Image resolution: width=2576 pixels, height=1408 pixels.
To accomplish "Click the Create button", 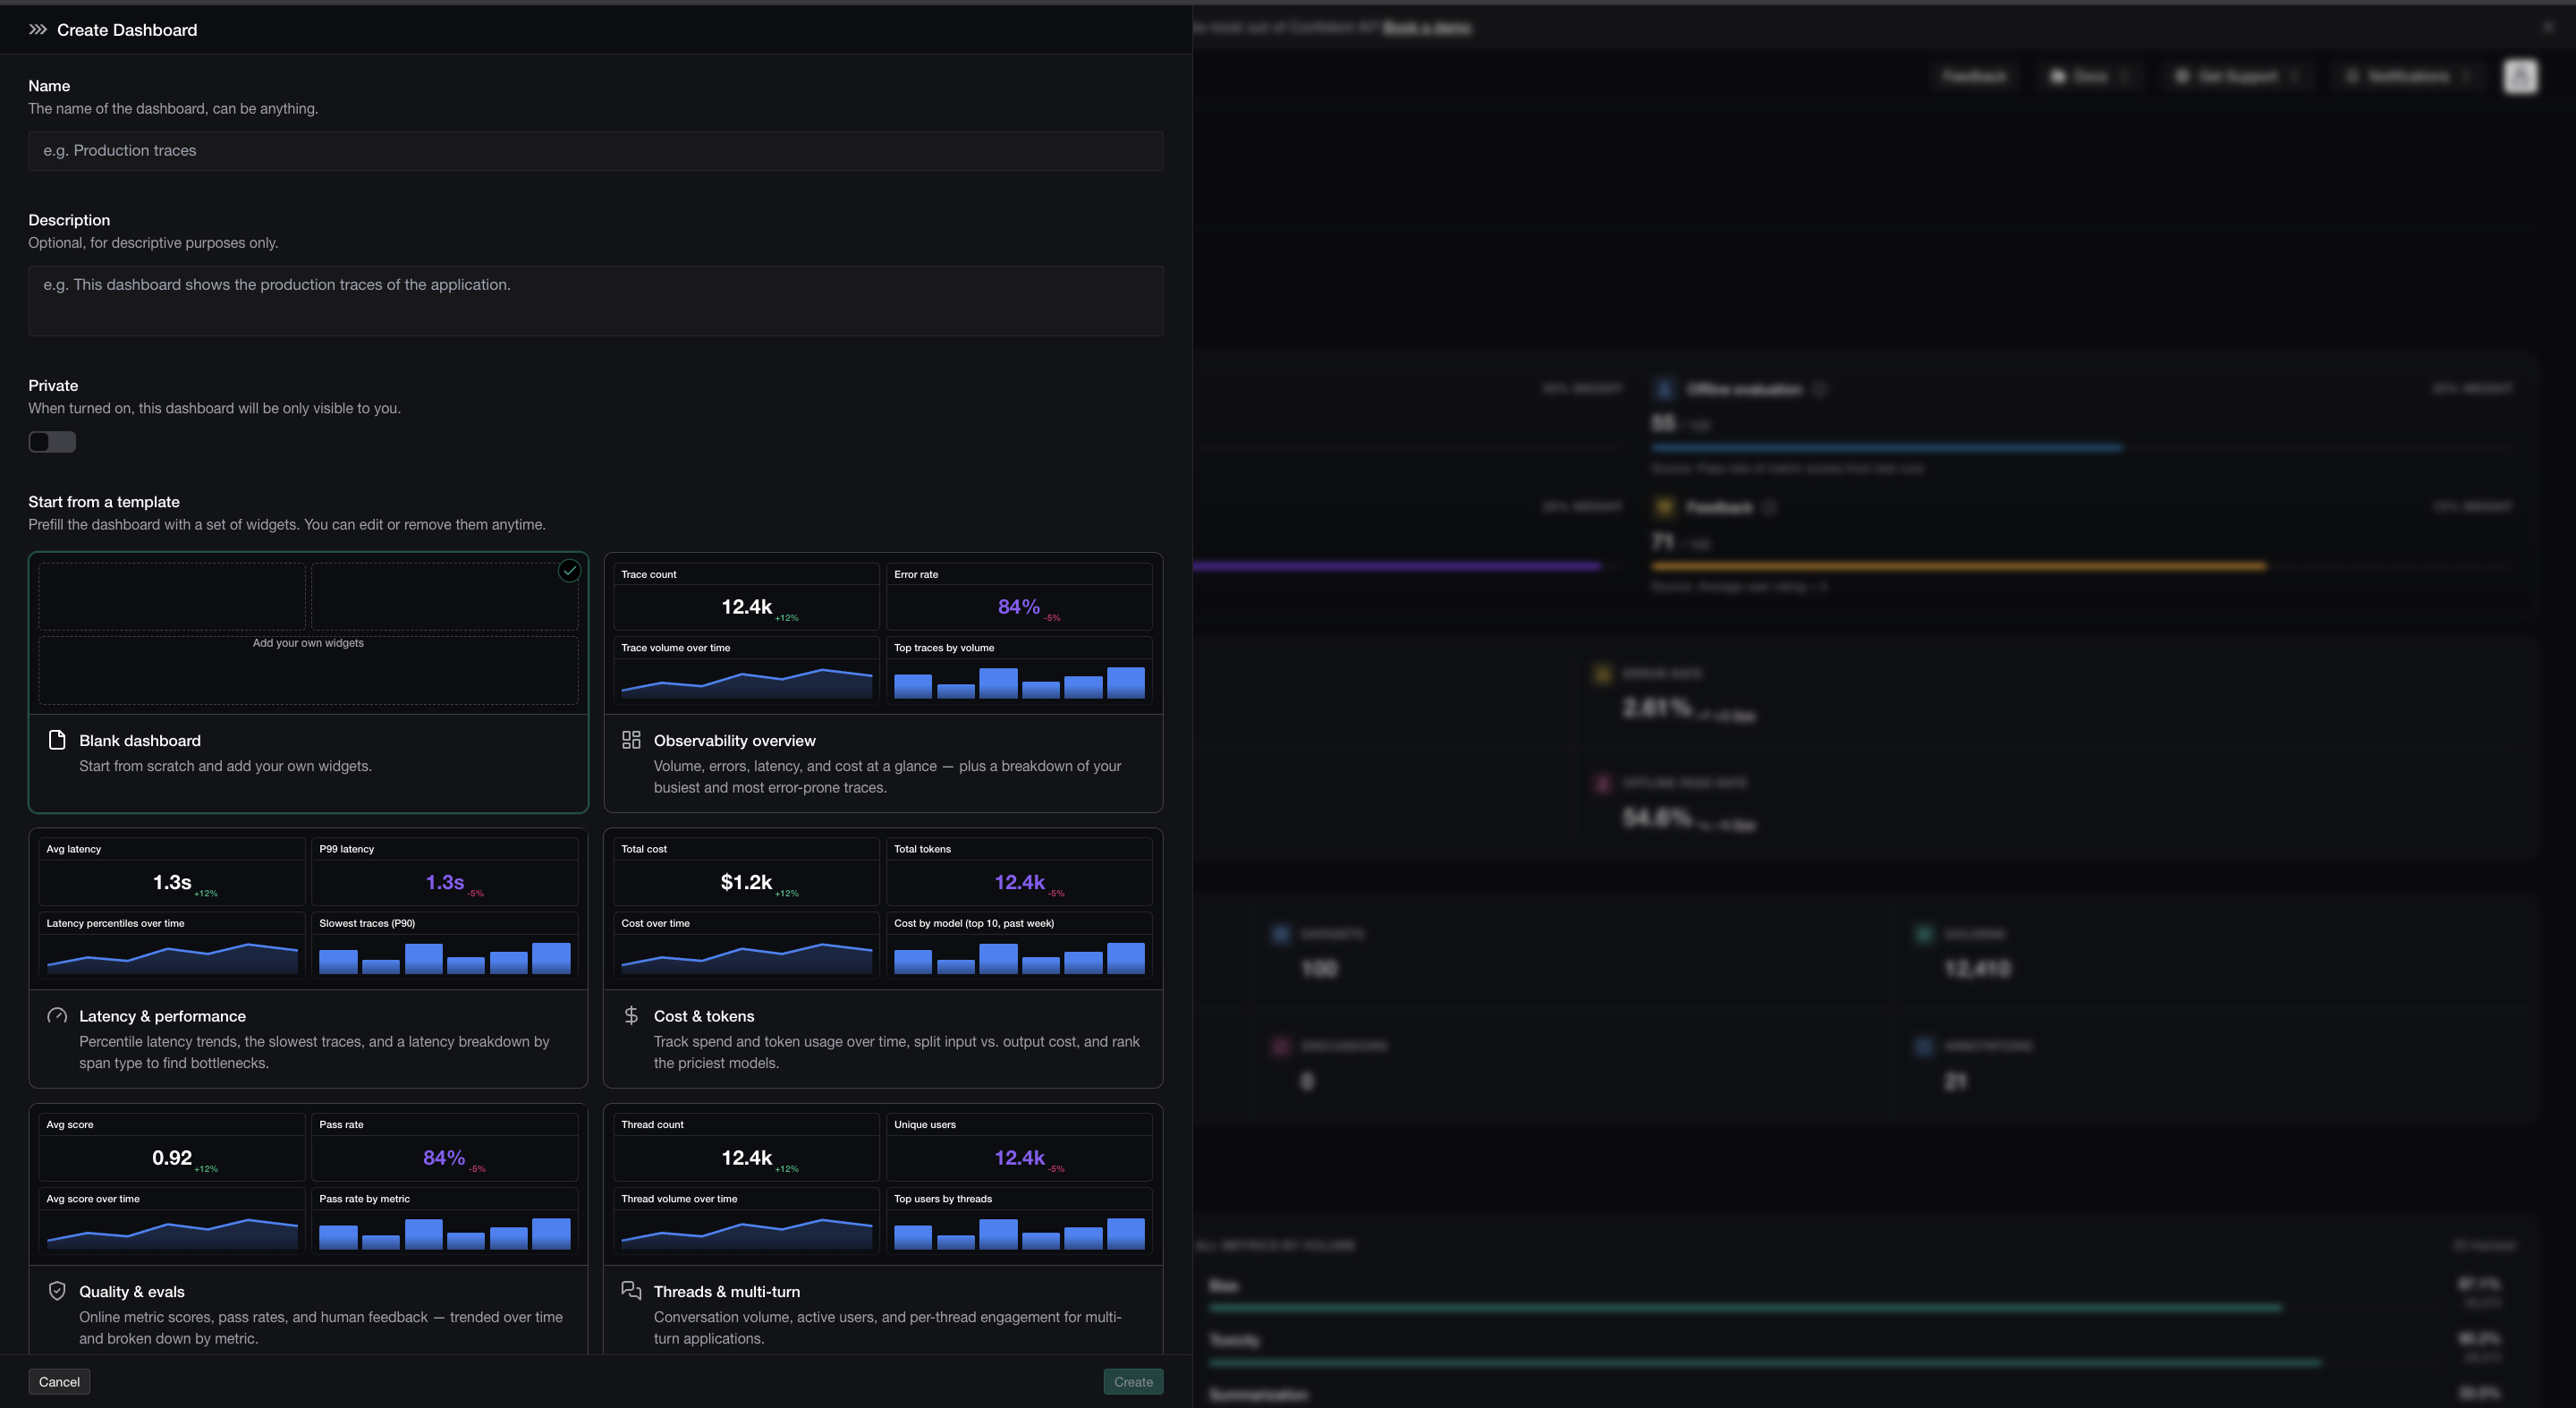I will pos(1133,1382).
